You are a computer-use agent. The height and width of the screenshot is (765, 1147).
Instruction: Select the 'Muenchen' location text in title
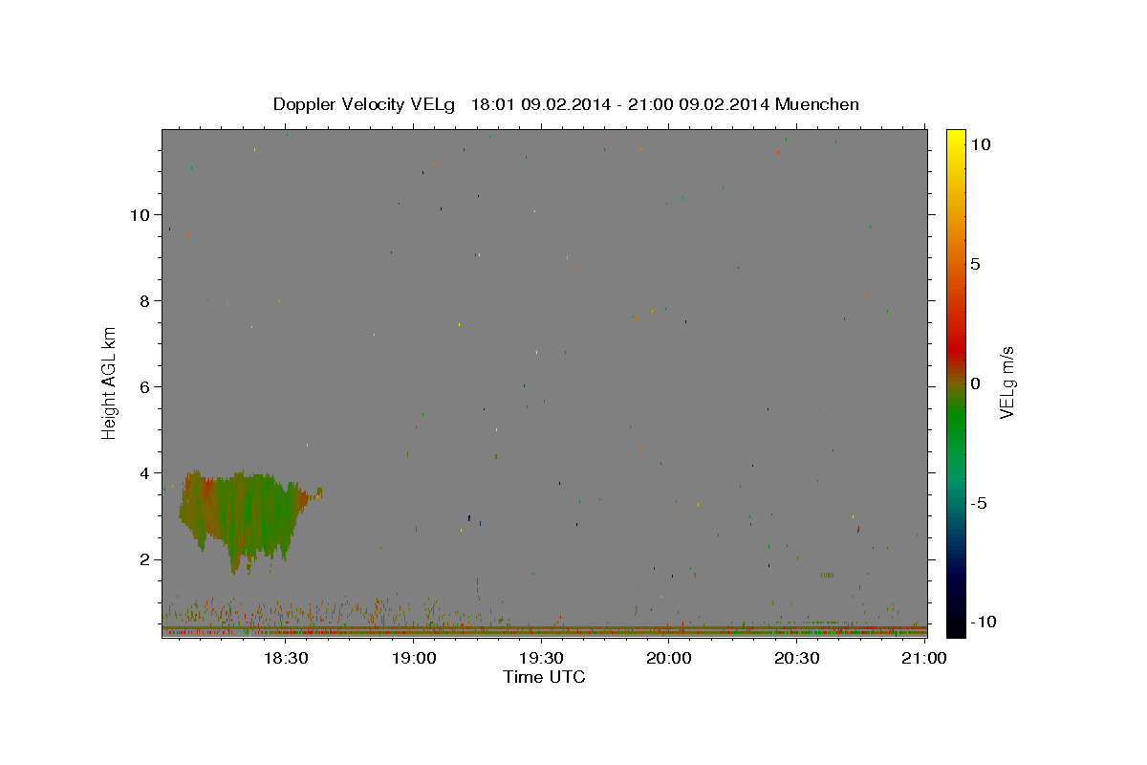(x=817, y=104)
